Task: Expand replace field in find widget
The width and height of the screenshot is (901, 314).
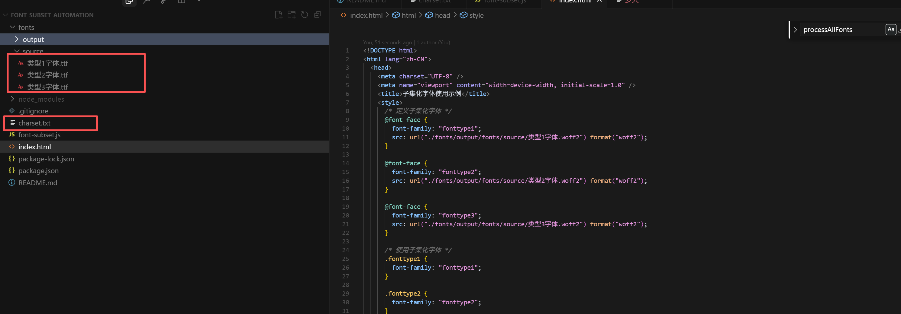Action: [795, 30]
